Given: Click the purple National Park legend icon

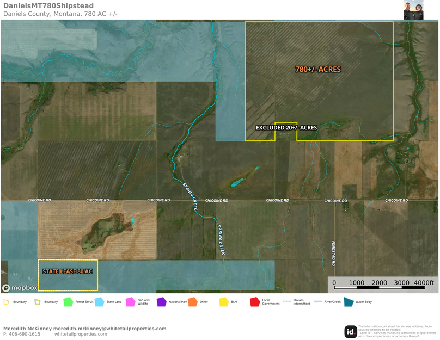Looking at the screenshot, I should (161, 301).
